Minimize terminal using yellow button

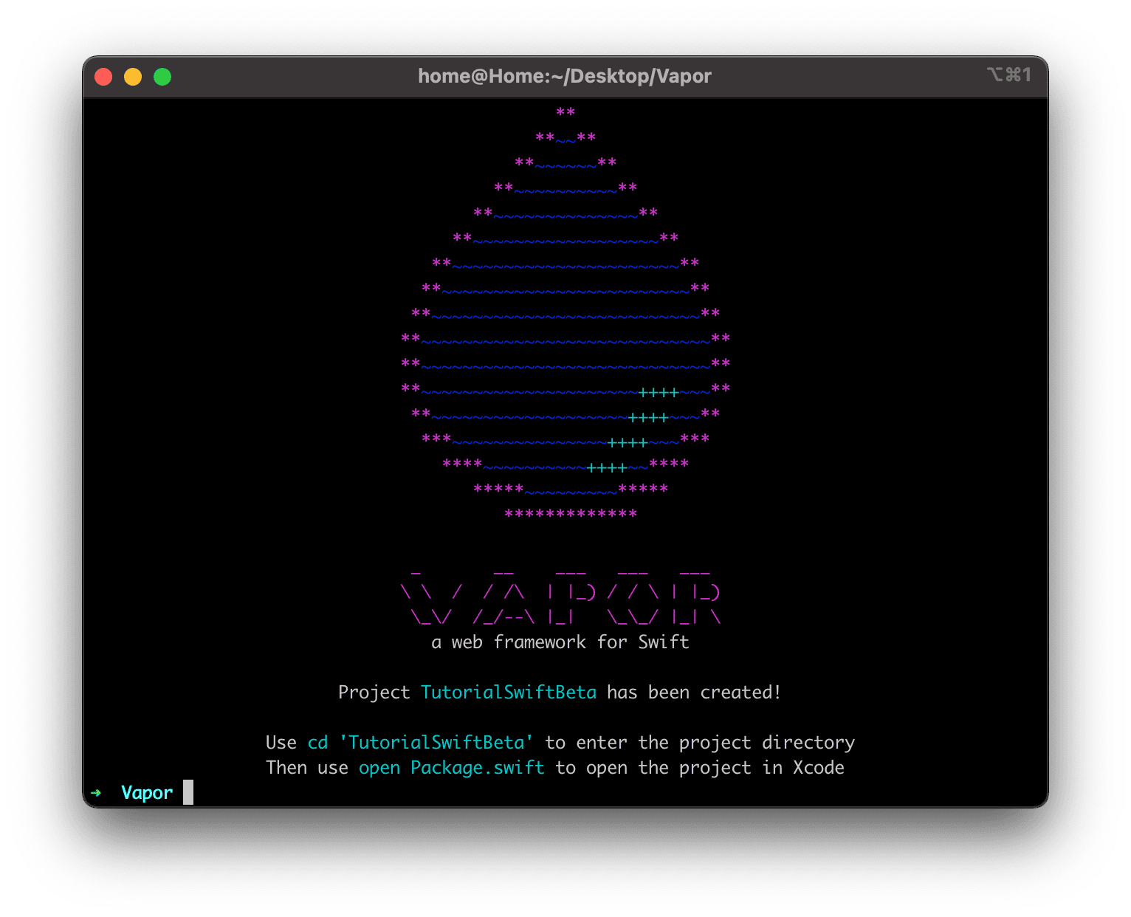pos(133,77)
